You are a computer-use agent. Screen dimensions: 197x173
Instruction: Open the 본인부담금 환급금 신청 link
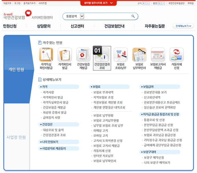(x=158, y=125)
